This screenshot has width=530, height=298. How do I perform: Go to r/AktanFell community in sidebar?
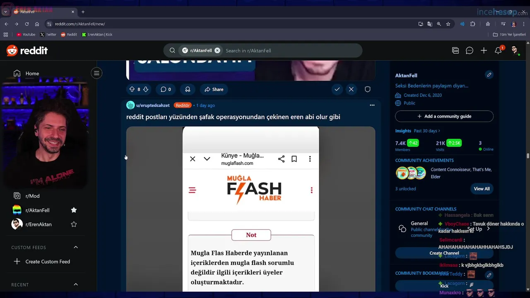click(37, 210)
